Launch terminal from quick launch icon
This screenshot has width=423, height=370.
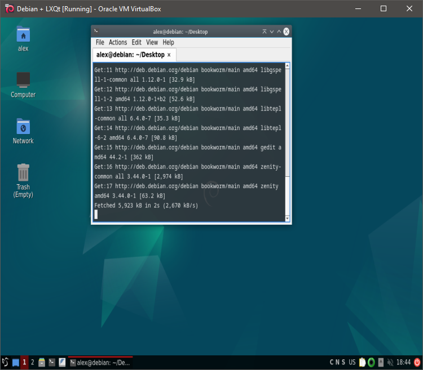pos(52,363)
